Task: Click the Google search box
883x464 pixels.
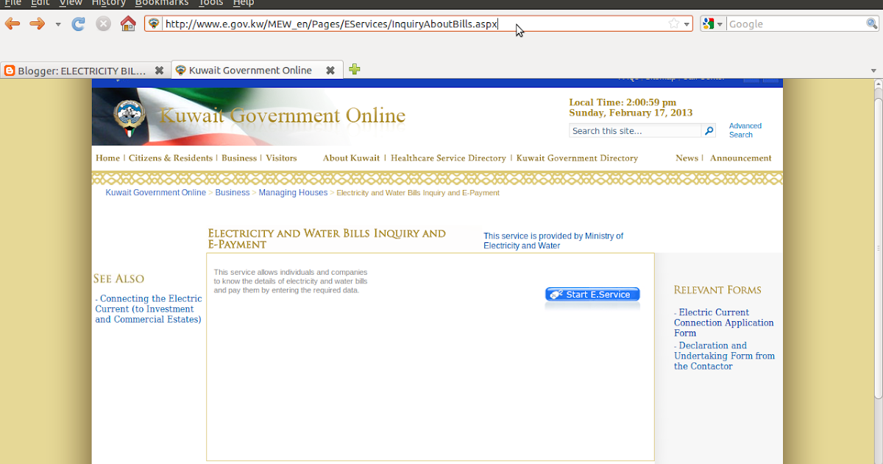Action: 796,24
